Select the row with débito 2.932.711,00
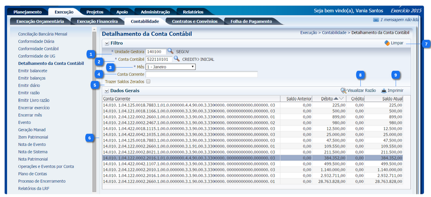 253,175
